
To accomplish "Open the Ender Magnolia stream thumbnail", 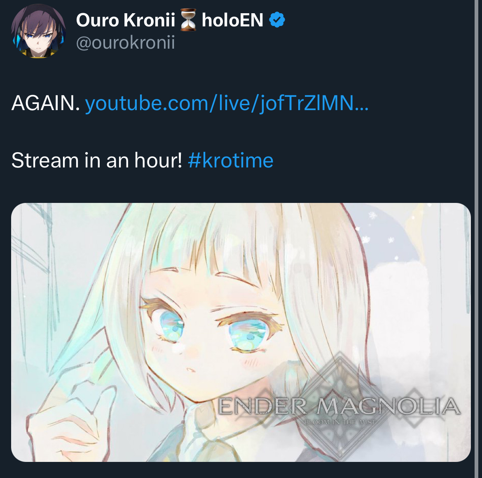I will (241, 332).
